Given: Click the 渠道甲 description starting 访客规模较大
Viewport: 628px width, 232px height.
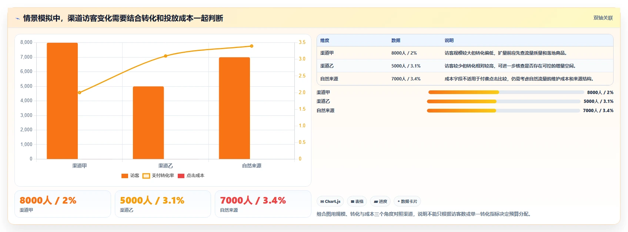Looking at the screenshot, I should [x=506, y=53].
